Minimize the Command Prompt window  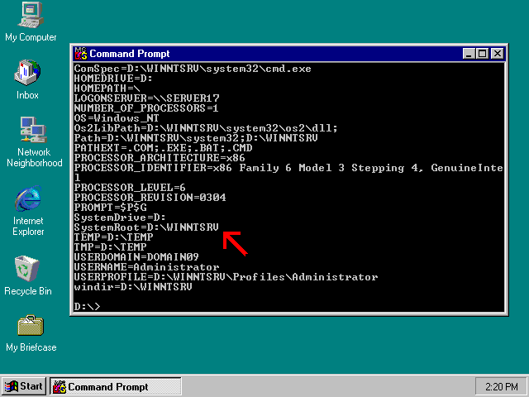click(469, 54)
